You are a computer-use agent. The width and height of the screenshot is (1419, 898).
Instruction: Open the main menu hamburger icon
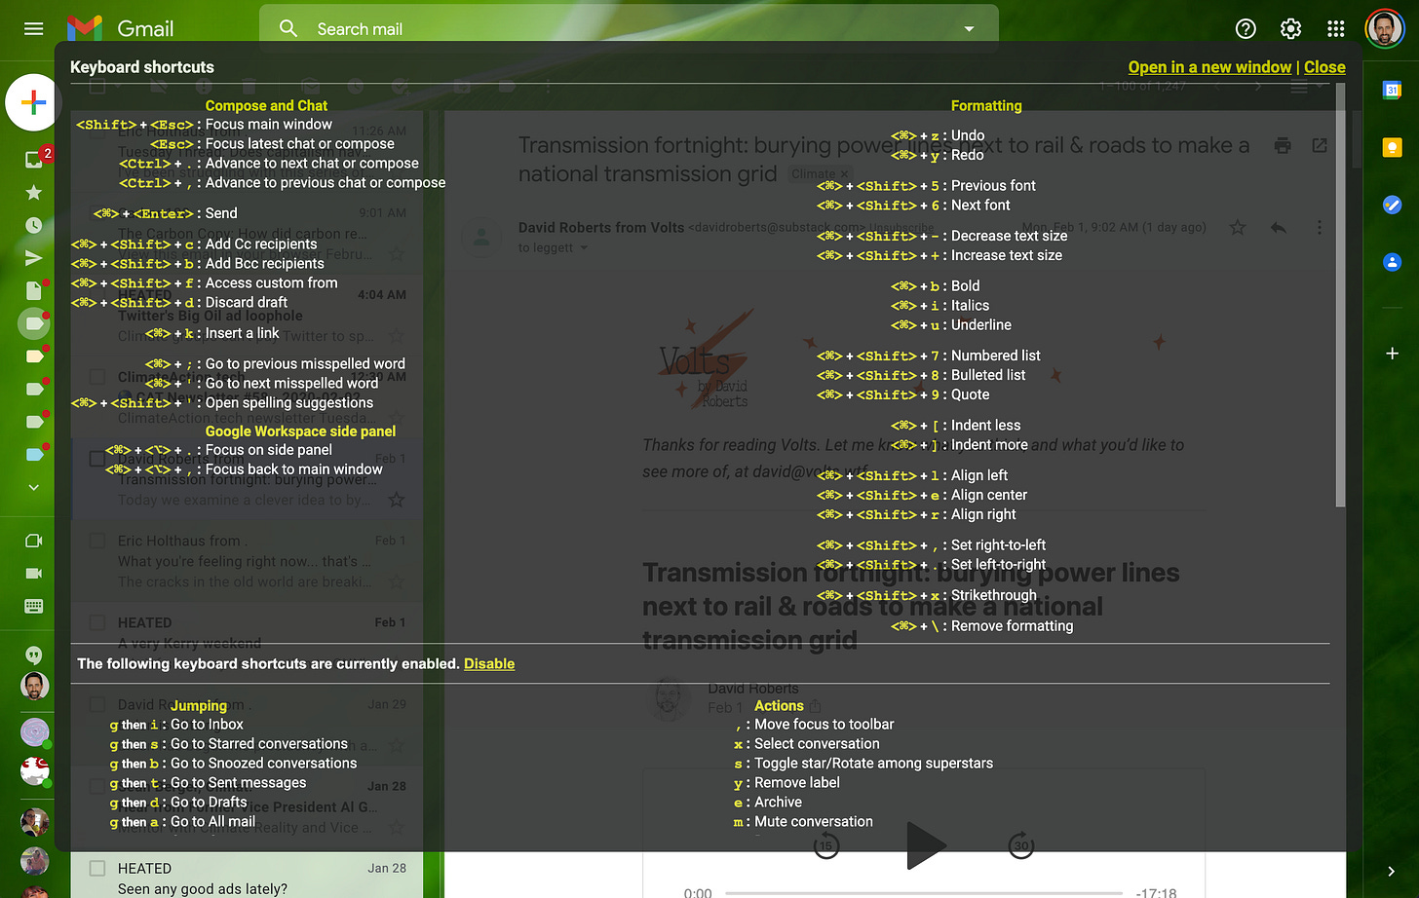click(33, 28)
